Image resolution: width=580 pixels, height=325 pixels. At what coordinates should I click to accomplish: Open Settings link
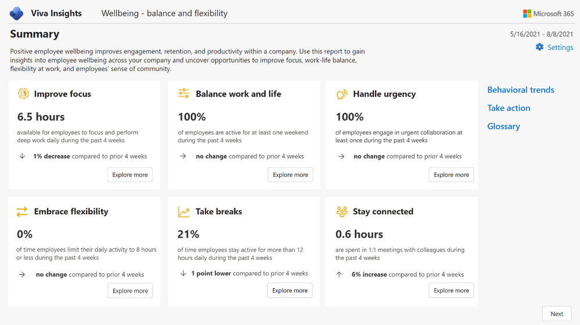pyautogui.click(x=560, y=48)
